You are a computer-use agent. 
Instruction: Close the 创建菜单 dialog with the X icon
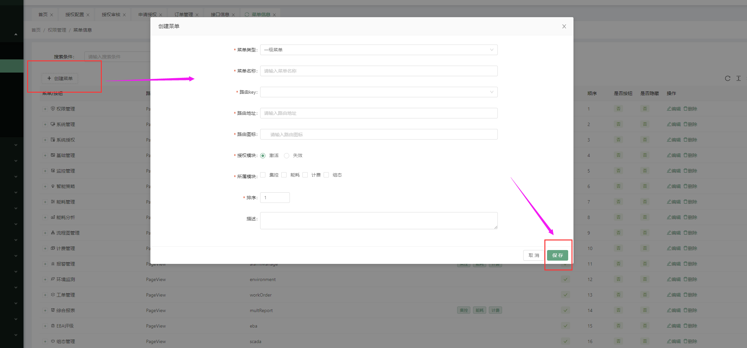564,26
